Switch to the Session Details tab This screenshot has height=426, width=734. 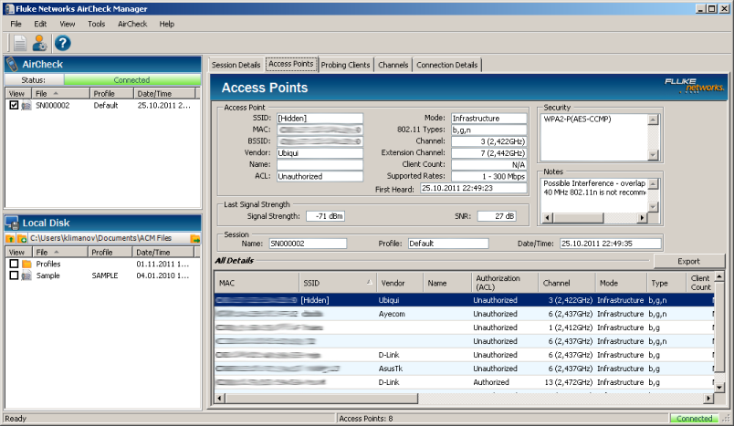(x=236, y=65)
